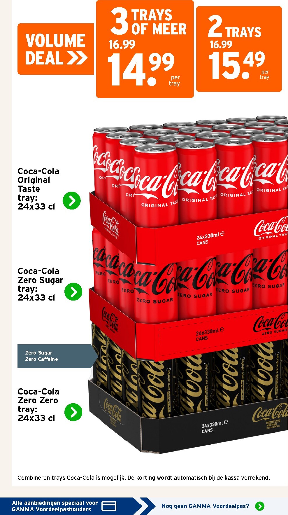This screenshot has height=515, width=288.
Task: Open Coca-Cola Zero Sugar tray product text
Action: click(40, 284)
